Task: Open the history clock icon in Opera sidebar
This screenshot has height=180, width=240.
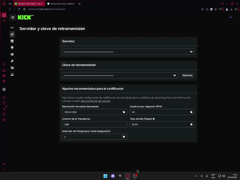Action: [4, 103]
